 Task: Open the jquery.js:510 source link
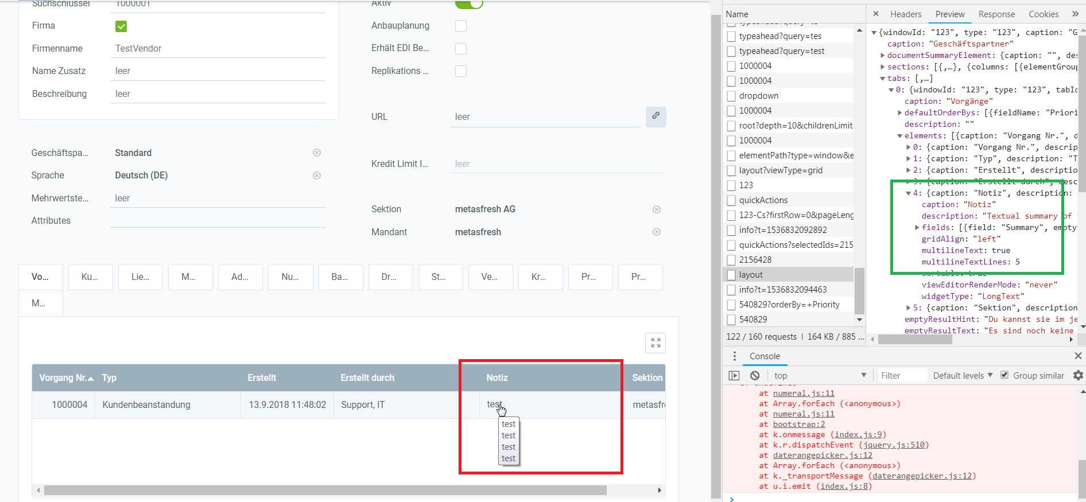coord(894,445)
